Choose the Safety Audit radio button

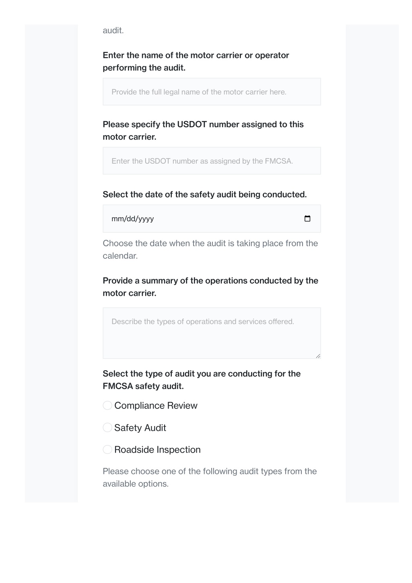107,428
